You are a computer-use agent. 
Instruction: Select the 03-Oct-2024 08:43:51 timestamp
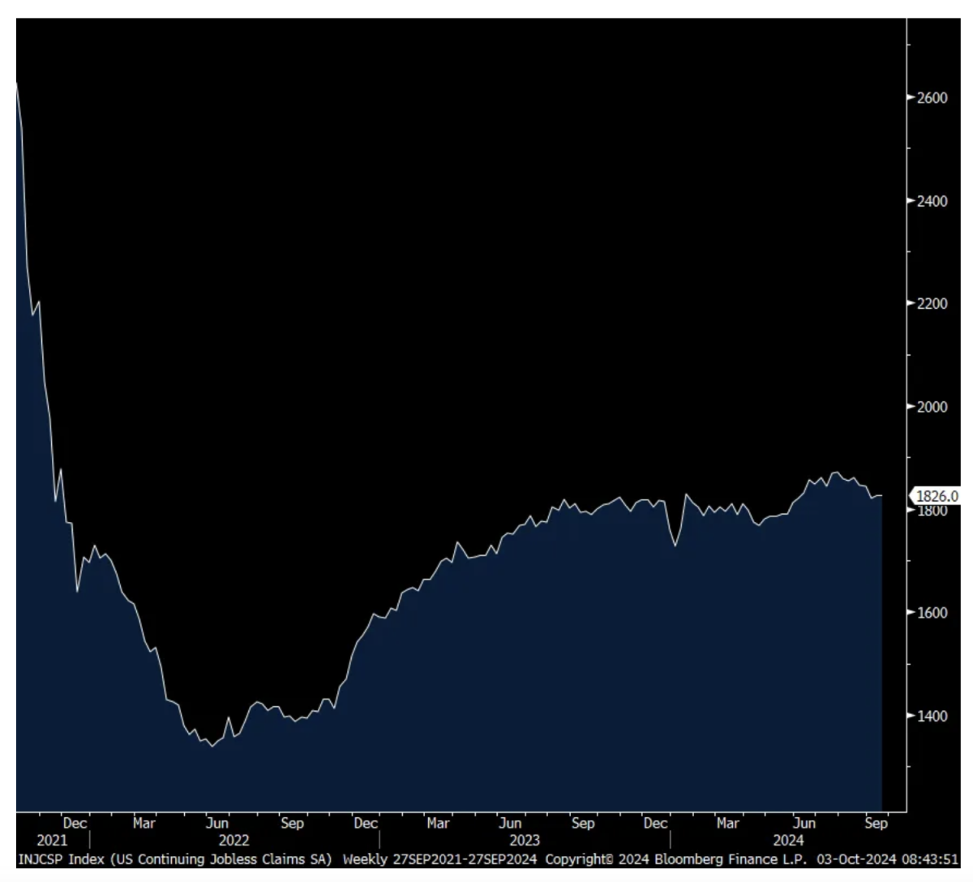pos(887,859)
